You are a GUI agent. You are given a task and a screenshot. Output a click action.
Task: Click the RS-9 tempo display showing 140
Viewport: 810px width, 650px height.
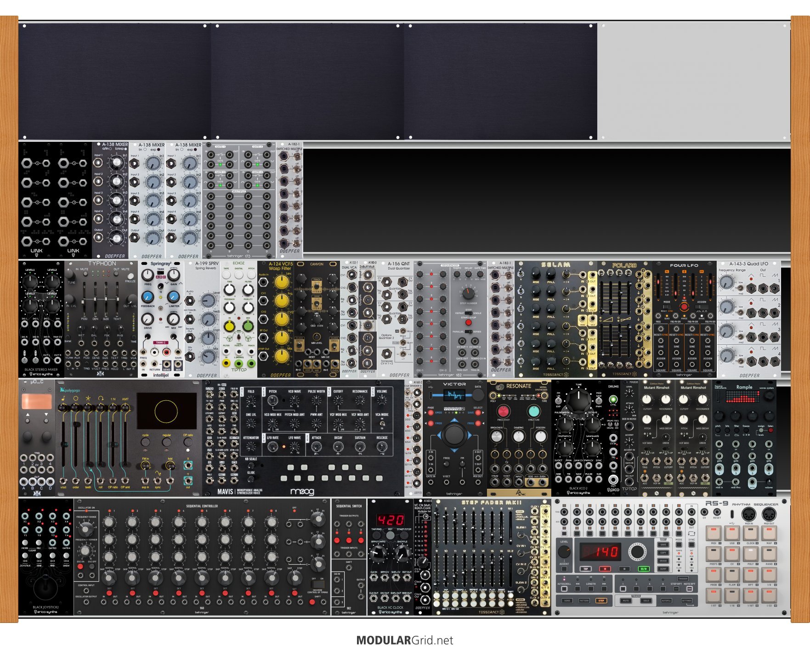coord(600,552)
